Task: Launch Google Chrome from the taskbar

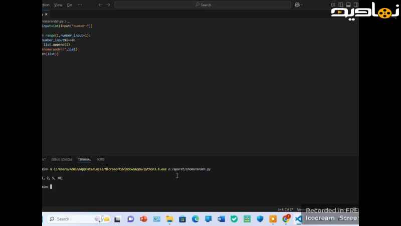Action: pyautogui.click(x=286, y=219)
